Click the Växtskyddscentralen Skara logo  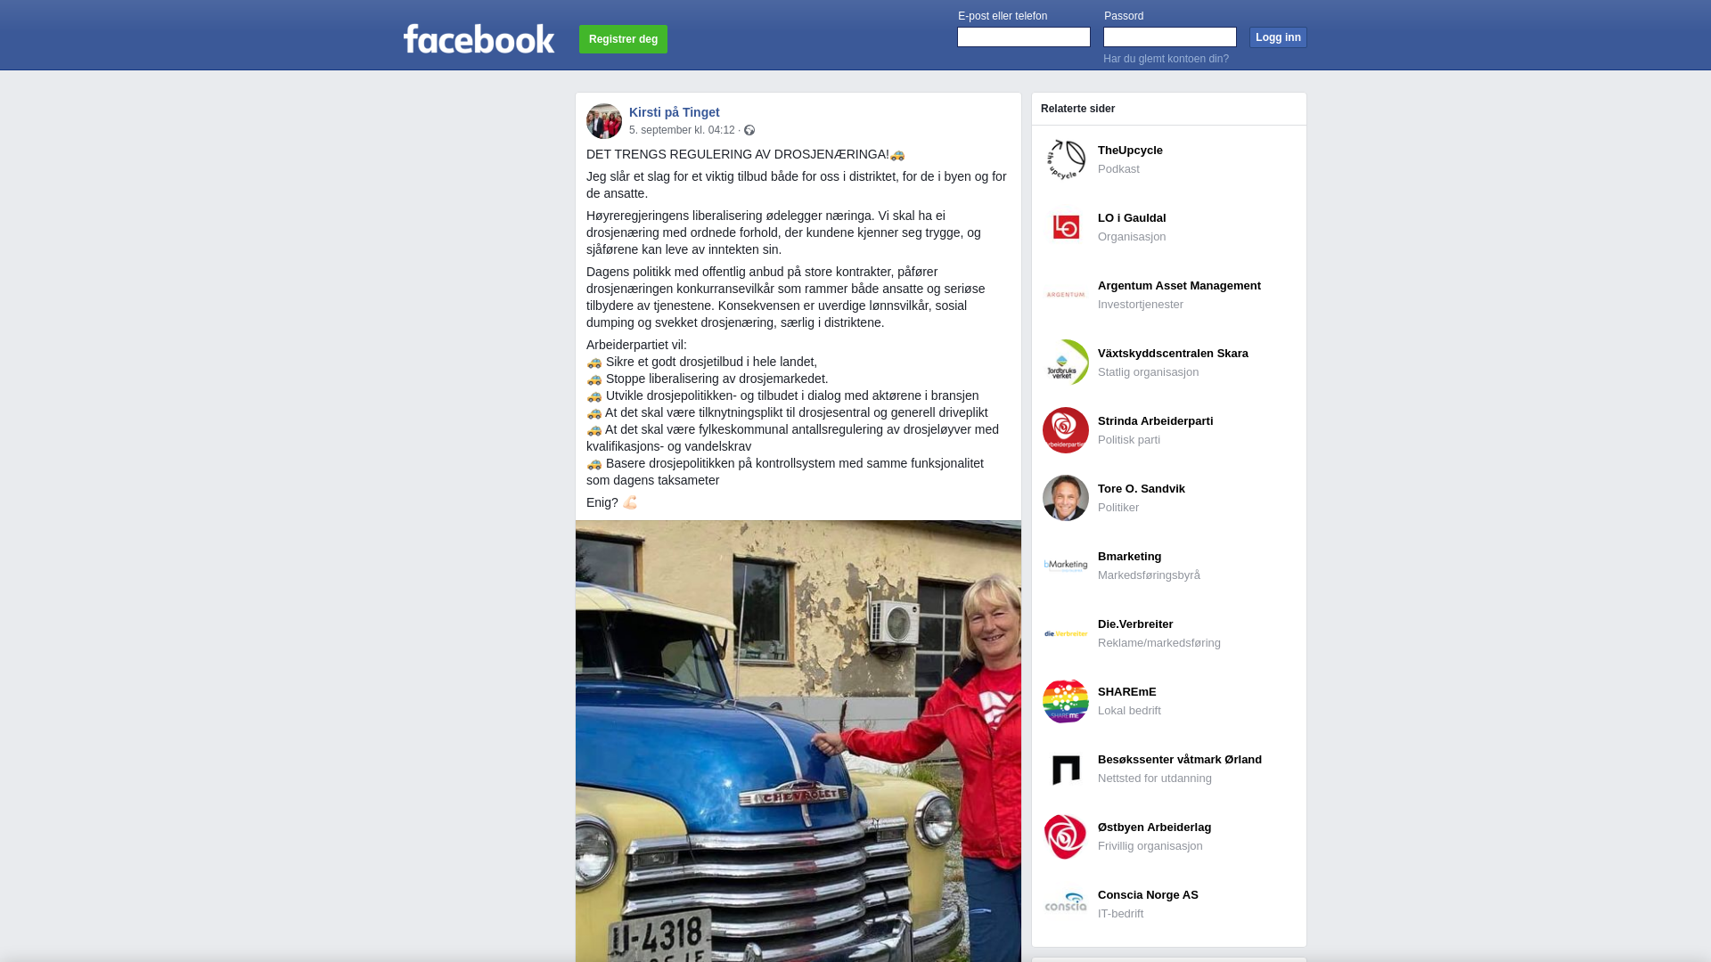click(1066, 363)
